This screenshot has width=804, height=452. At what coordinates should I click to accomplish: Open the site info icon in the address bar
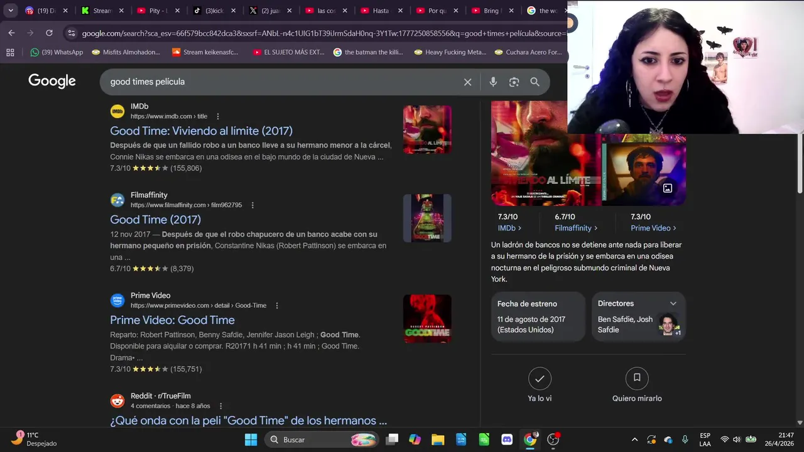[x=71, y=33]
